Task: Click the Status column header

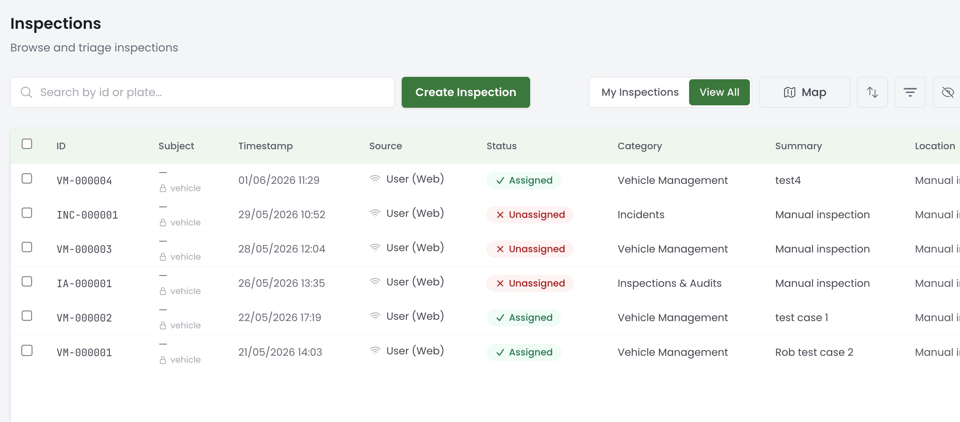Action: tap(502, 146)
